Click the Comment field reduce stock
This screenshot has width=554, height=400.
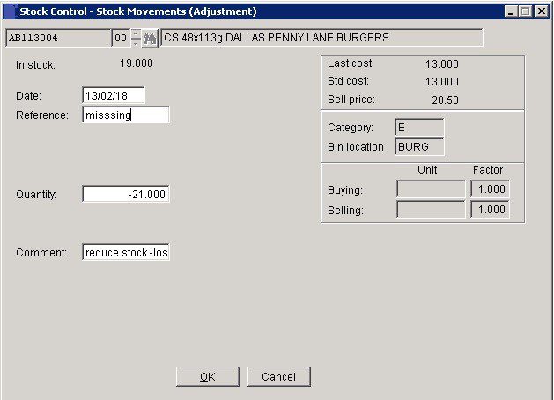(x=126, y=252)
